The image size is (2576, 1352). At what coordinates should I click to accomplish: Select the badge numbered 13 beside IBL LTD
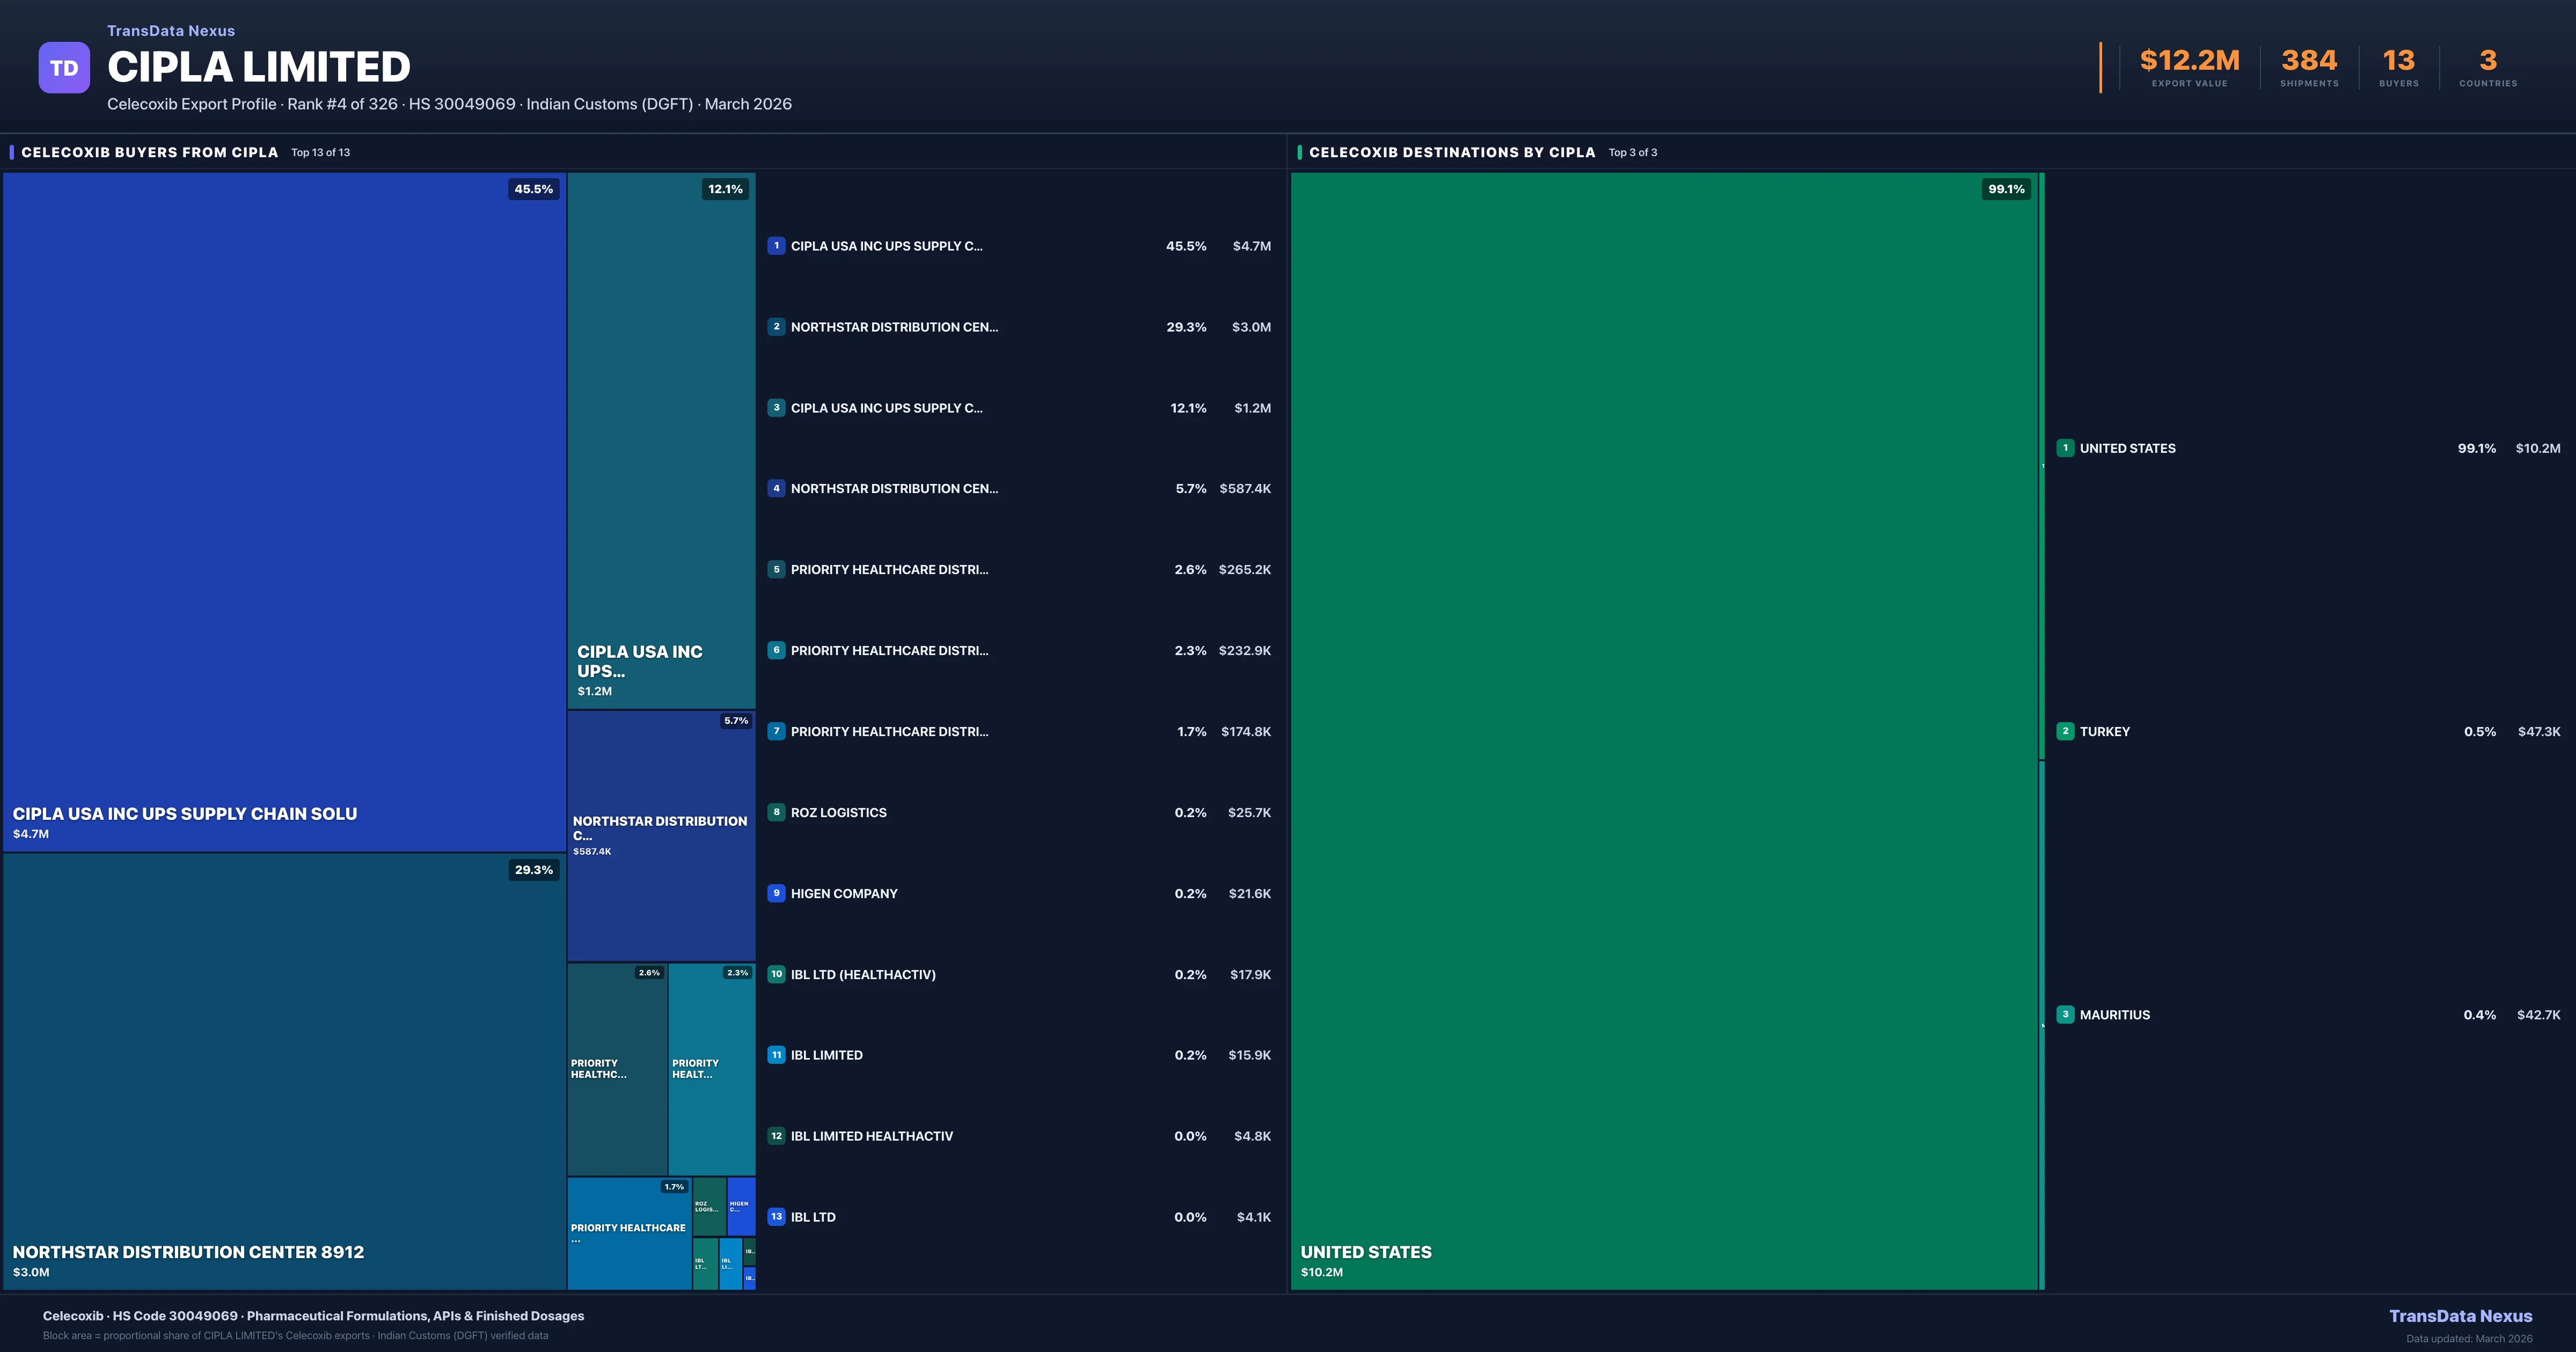point(777,1217)
